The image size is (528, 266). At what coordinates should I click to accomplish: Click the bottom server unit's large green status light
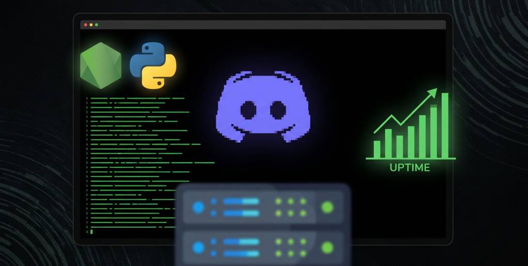click(327, 247)
